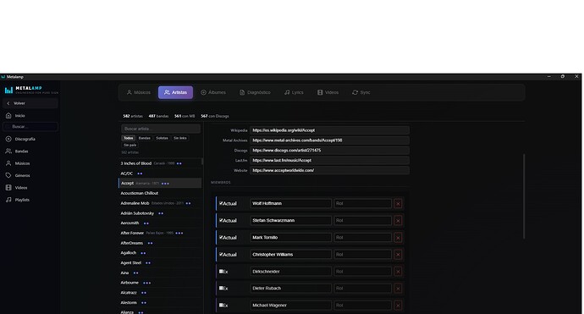584x314 pixels.
Task: Select artist AC/DC in the list
Action: click(x=160, y=174)
